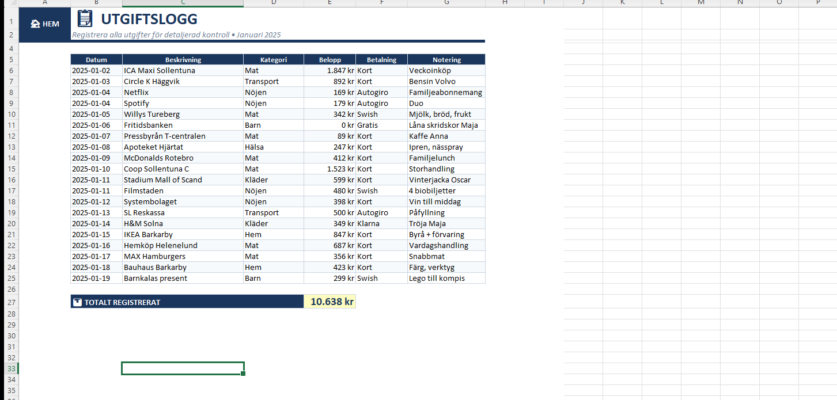Click cell Coop Sollentuna C
Viewport: 837px width, 400px height.
pyautogui.click(x=183, y=169)
